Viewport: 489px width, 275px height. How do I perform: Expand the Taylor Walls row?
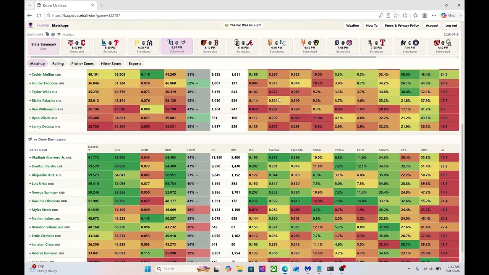tap(30, 92)
